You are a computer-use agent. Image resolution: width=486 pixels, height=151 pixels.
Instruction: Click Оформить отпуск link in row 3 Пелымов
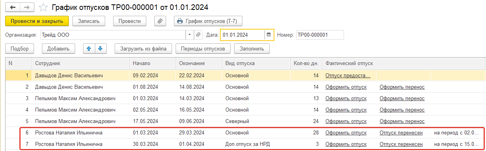coord(346,98)
